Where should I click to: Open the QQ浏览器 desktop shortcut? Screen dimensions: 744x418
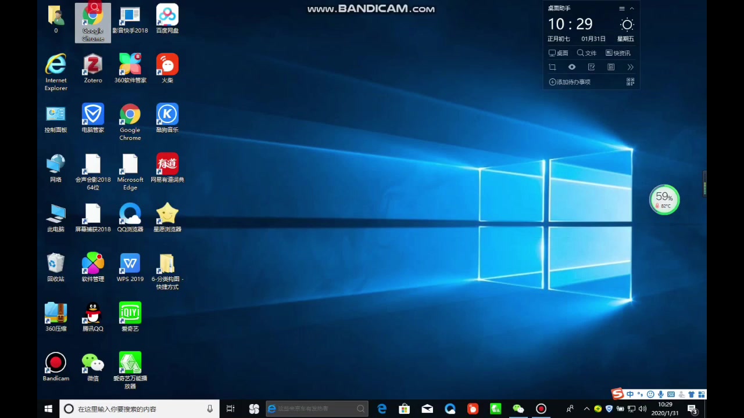tap(130, 218)
